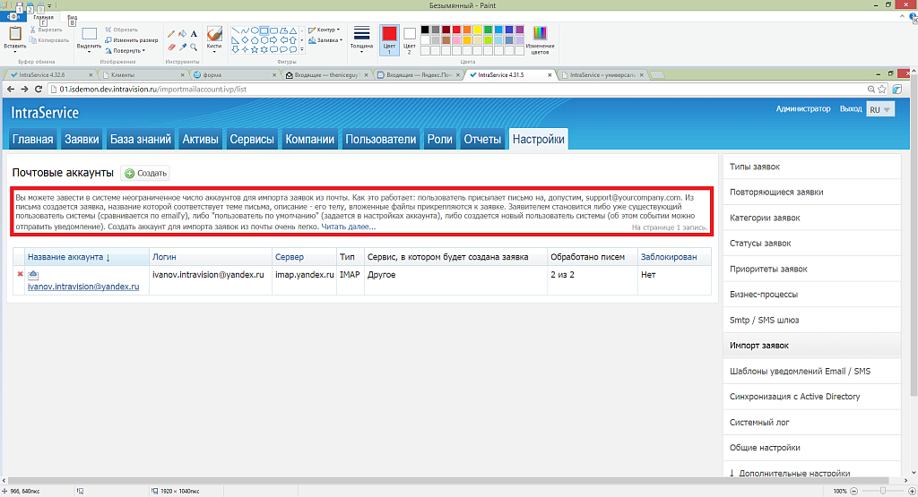The height and width of the screenshot is (497, 918).
Task: Click the Вставить (Paste) clipboard icon
Action: click(14, 34)
